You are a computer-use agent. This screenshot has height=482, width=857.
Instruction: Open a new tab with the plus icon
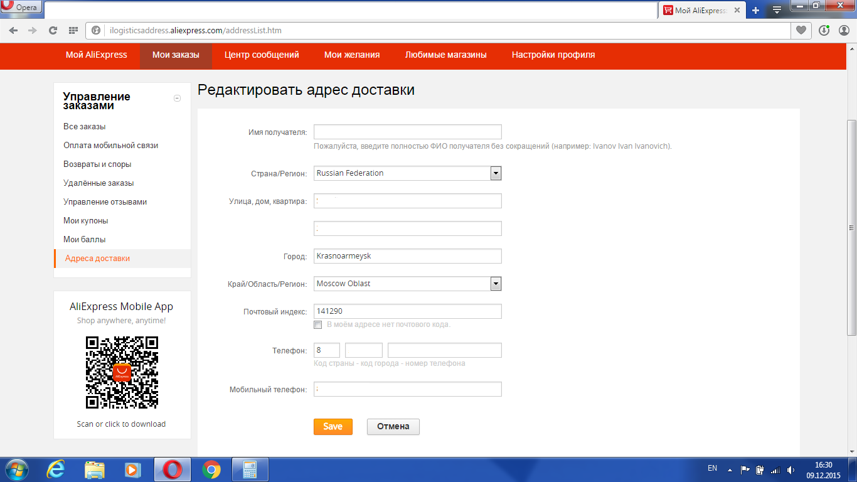click(756, 11)
